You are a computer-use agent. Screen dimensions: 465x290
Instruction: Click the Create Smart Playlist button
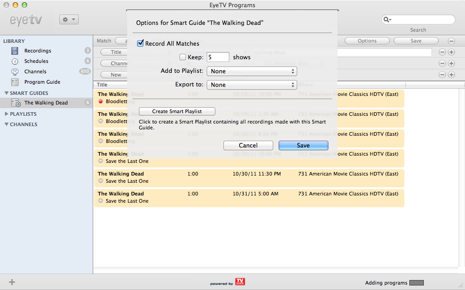177,111
